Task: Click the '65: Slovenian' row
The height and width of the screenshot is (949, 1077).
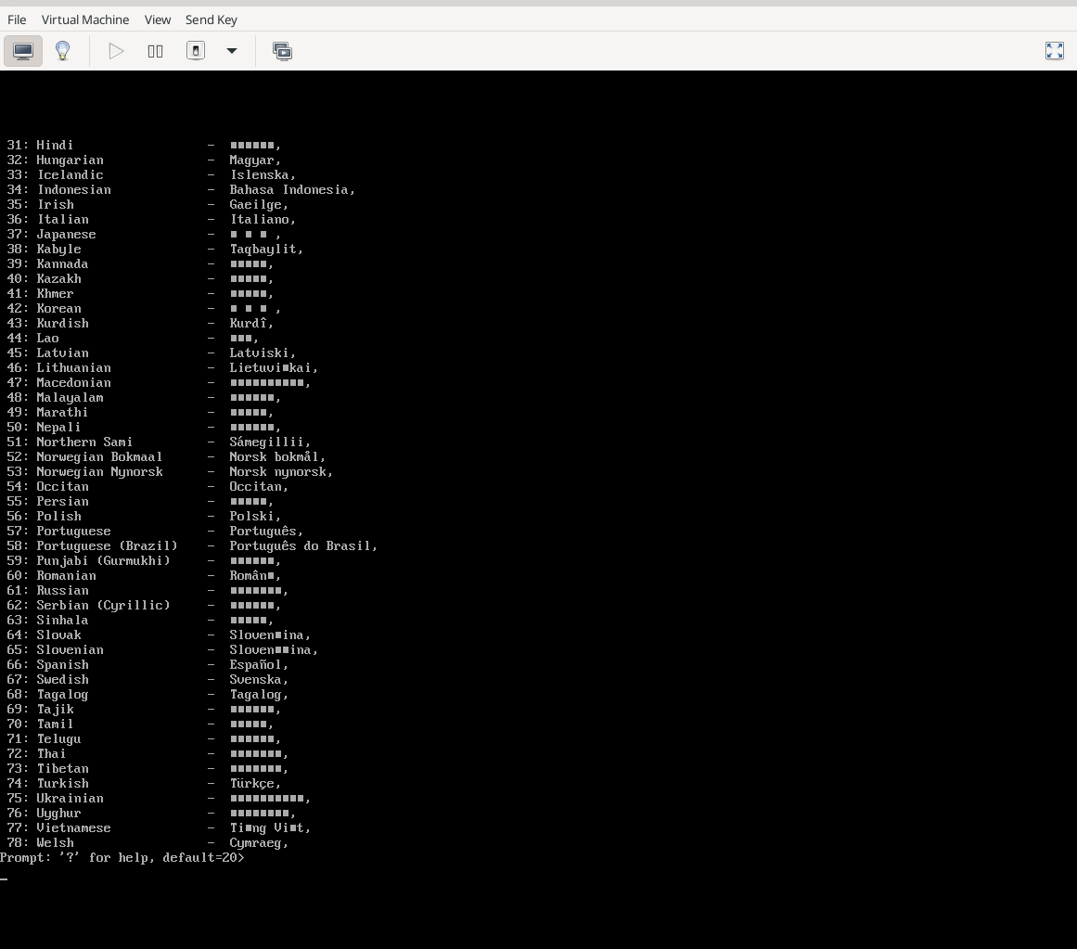Action: pos(162,650)
